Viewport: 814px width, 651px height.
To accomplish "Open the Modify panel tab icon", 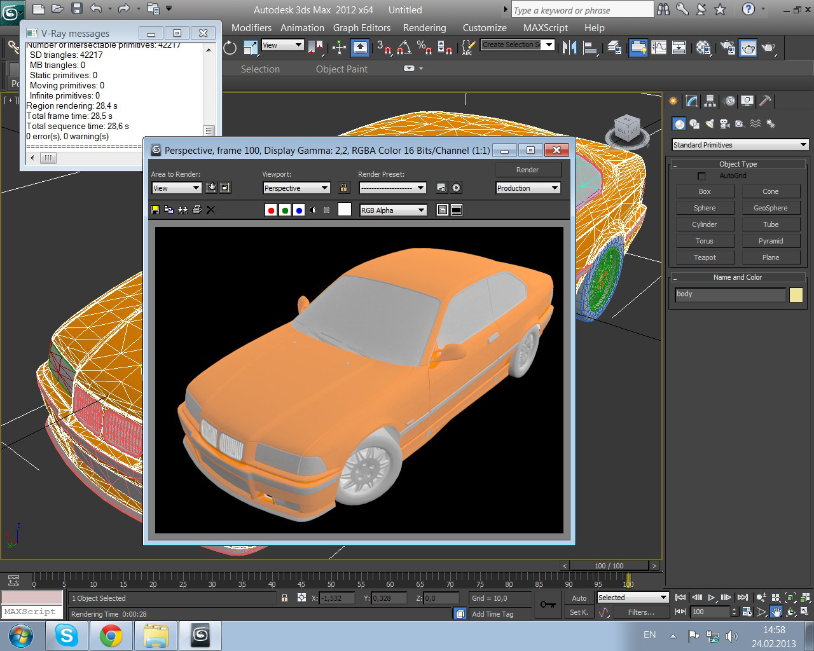I will coord(692,101).
